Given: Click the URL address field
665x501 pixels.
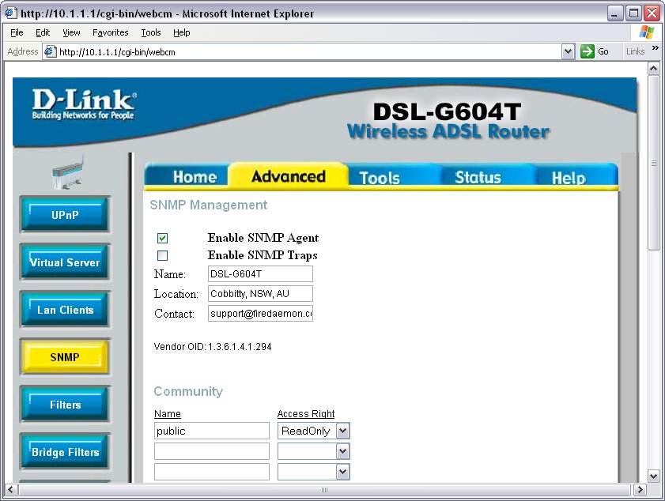Looking at the screenshot, I should 310,51.
